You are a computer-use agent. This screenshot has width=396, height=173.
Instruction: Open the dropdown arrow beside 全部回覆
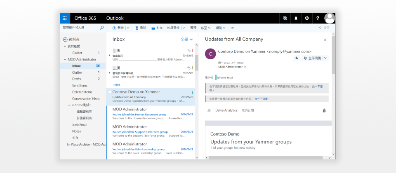click(x=325, y=58)
